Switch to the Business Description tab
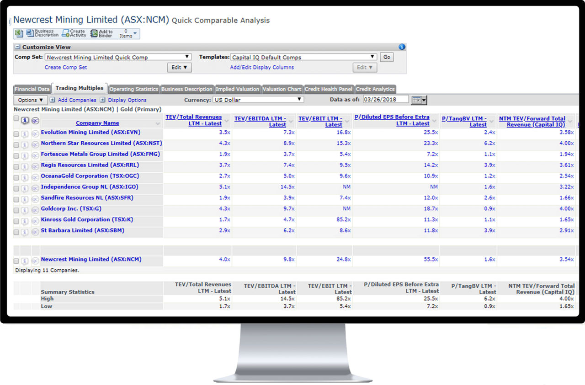 click(x=187, y=89)
